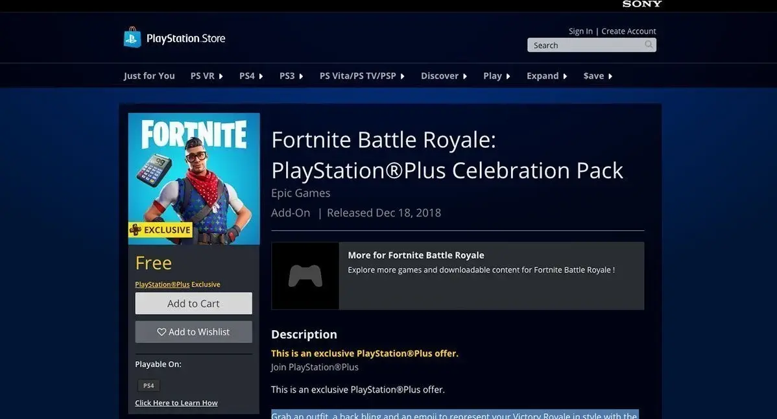
Task: Open the PS3 dropdown menu
Action: pyautogui.click(x=291, y=76)
